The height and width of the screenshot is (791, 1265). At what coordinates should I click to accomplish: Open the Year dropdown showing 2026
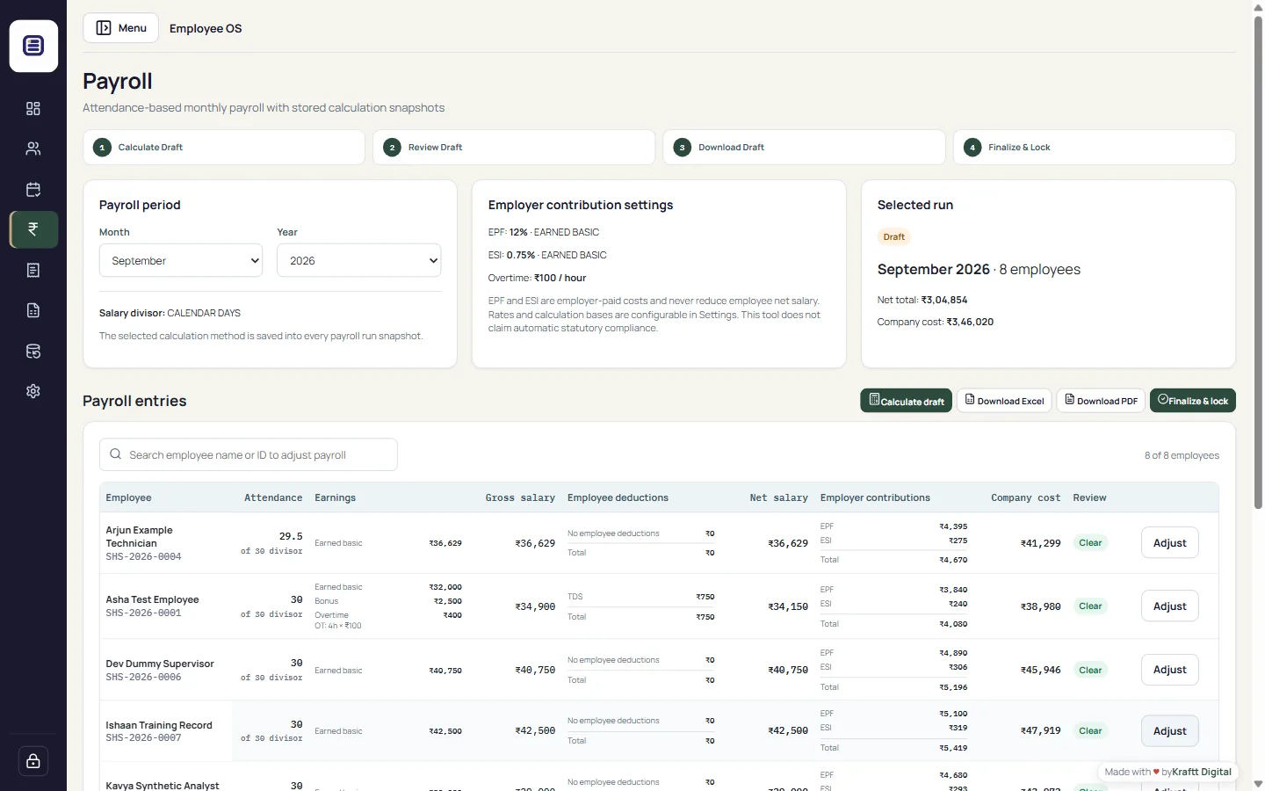click(359, 261)
